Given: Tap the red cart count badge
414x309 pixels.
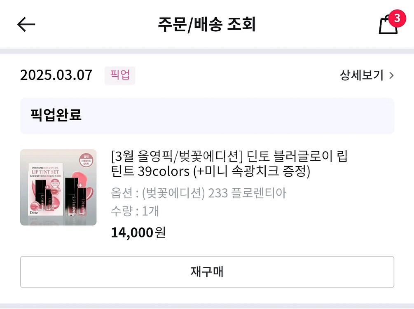Looking at the screenshot, I should click(397, 18).
